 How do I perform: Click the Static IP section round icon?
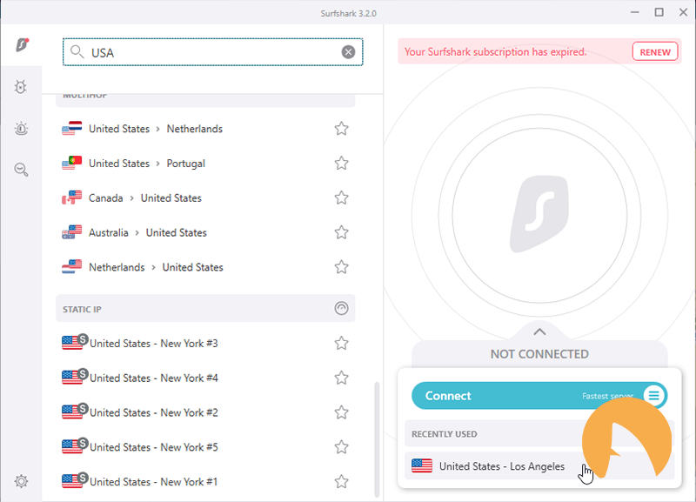[x=341, y=308]
